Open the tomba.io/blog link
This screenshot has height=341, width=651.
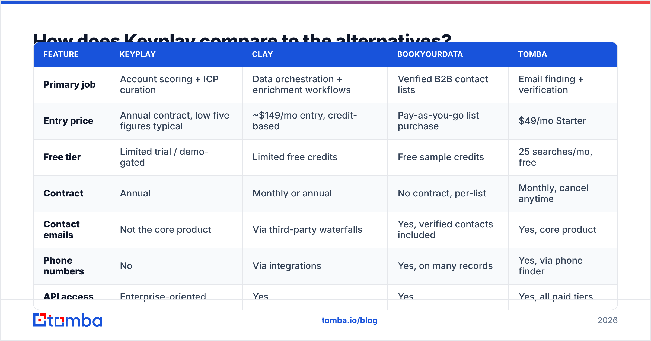pos(349,320)
